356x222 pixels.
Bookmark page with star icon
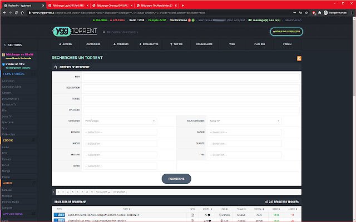(306, 13)
